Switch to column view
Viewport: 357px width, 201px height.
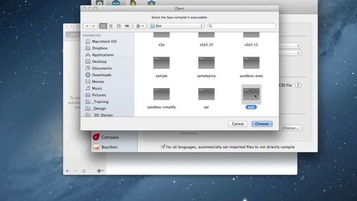(119, 26)
